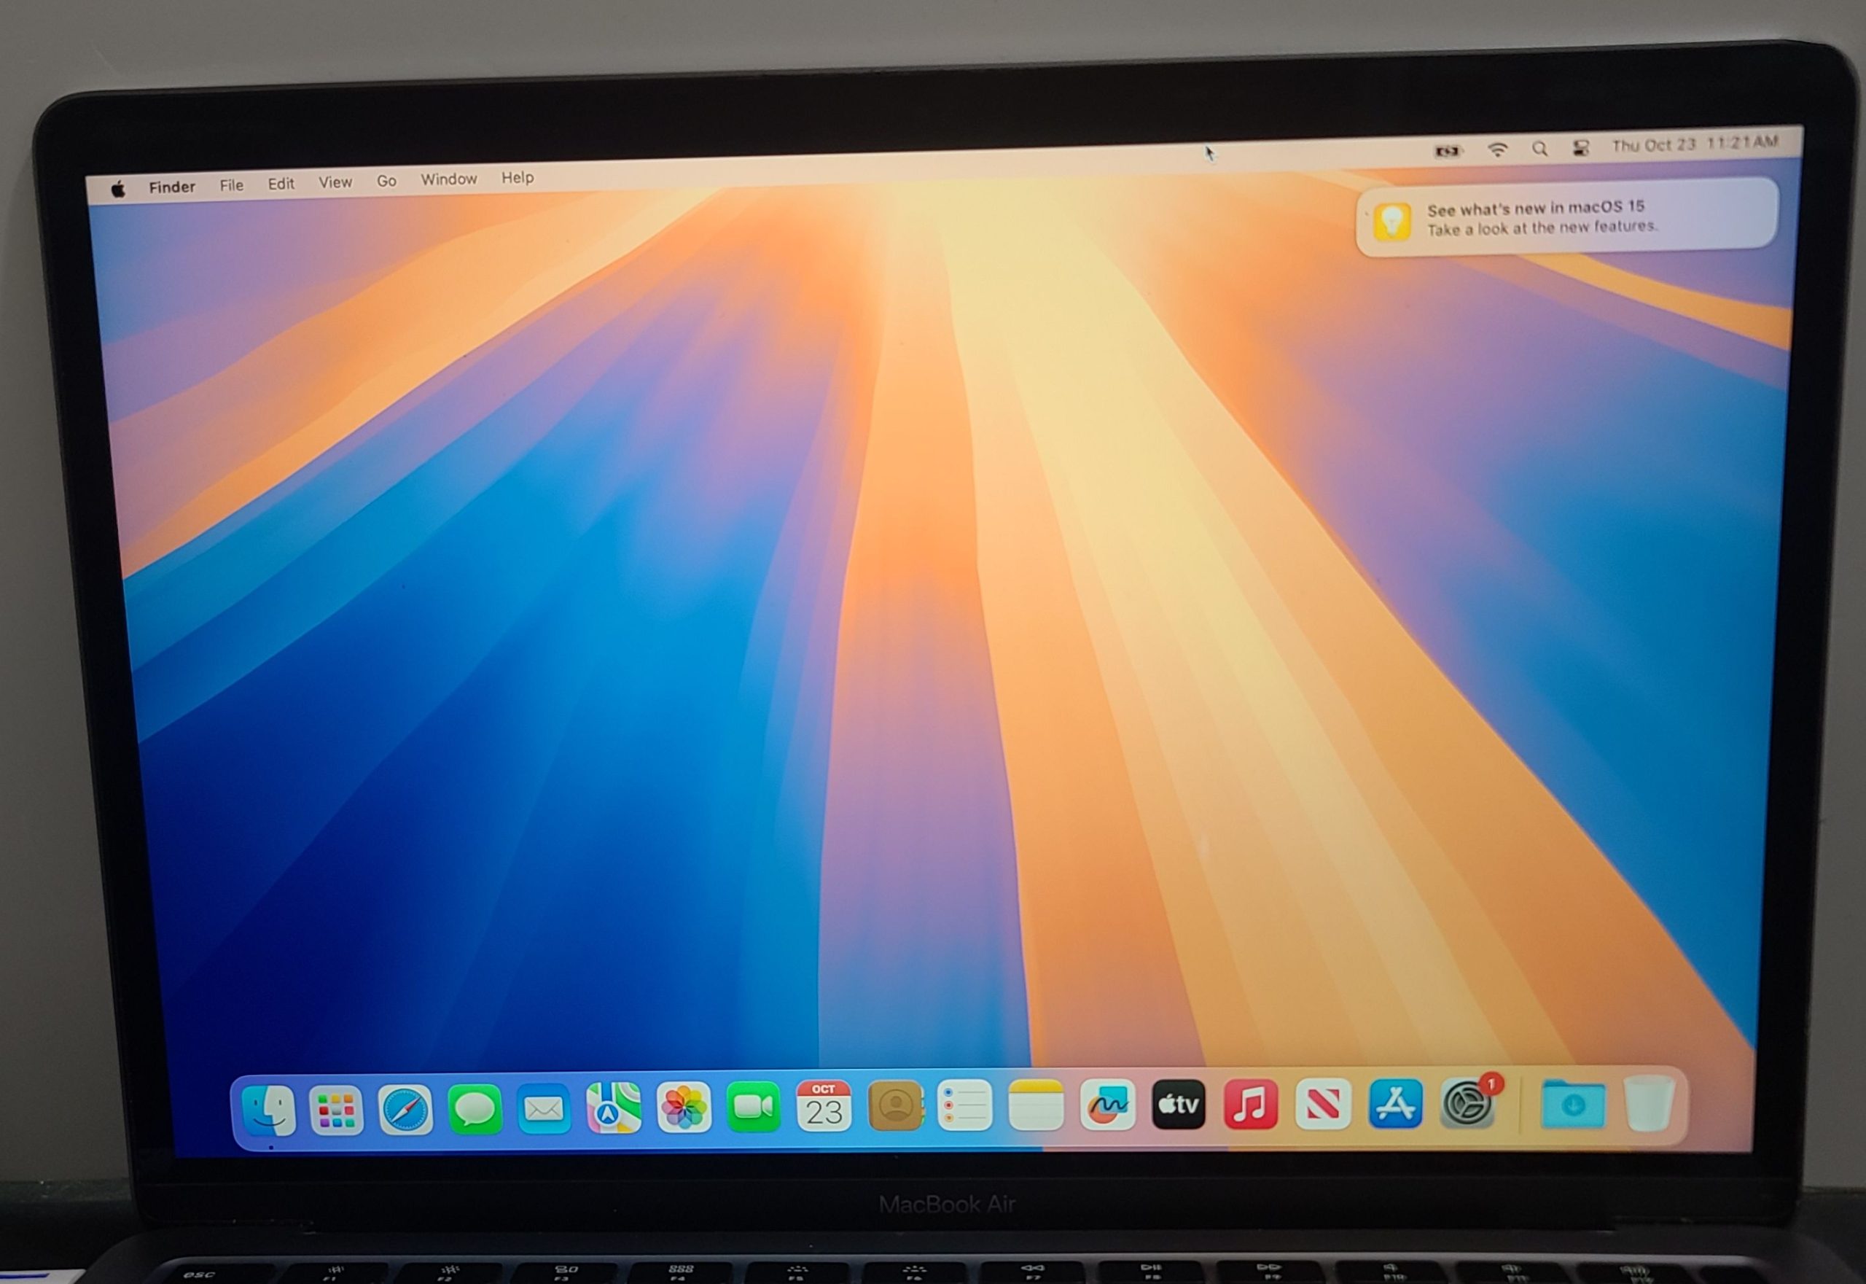Click date and time in menu bar
Screen dimensions: 1866x1284
[x=1694, y=144]
